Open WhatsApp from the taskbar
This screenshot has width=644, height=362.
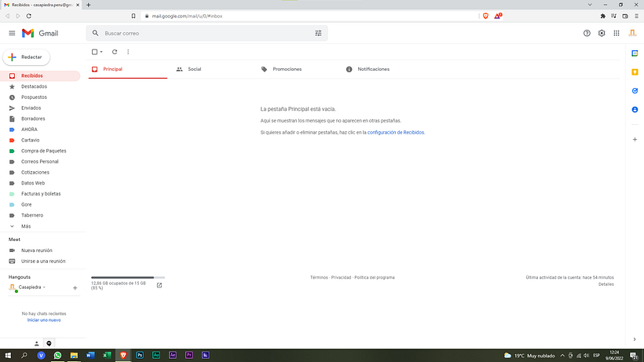(x=57, y=356)
